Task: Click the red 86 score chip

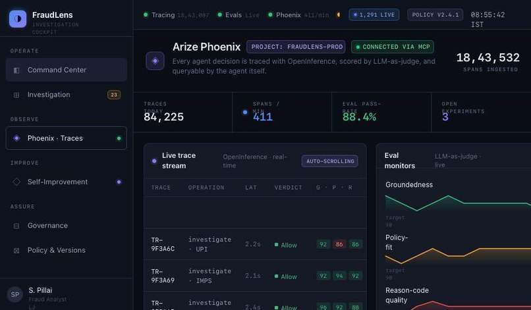Action: pos(339,244)
